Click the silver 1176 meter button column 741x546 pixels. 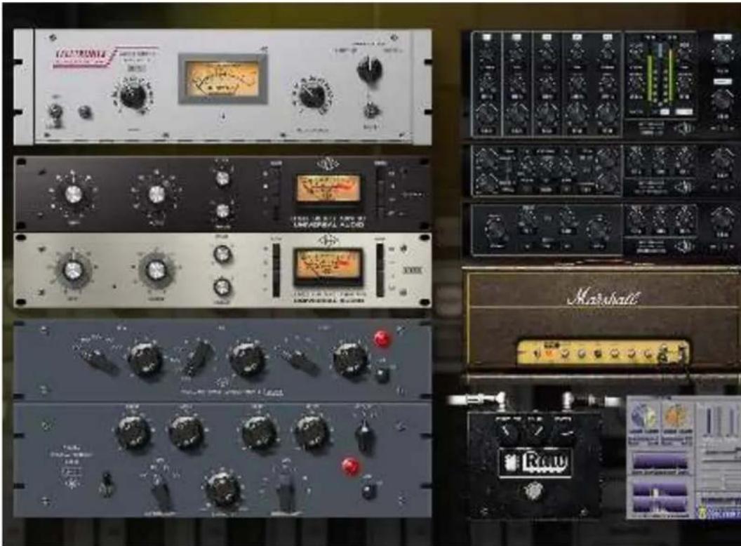pos(380,270)
